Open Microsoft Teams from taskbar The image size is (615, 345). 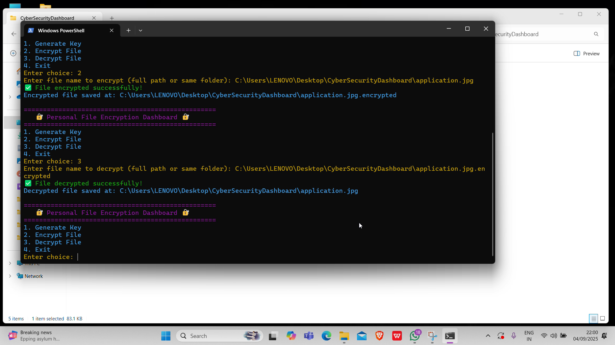309,336
